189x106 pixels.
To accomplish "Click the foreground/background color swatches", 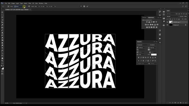I will click(x=2, y=68).
